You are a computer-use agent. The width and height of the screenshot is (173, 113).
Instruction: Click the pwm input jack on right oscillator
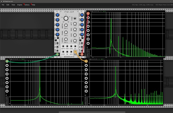coord(82,43)
